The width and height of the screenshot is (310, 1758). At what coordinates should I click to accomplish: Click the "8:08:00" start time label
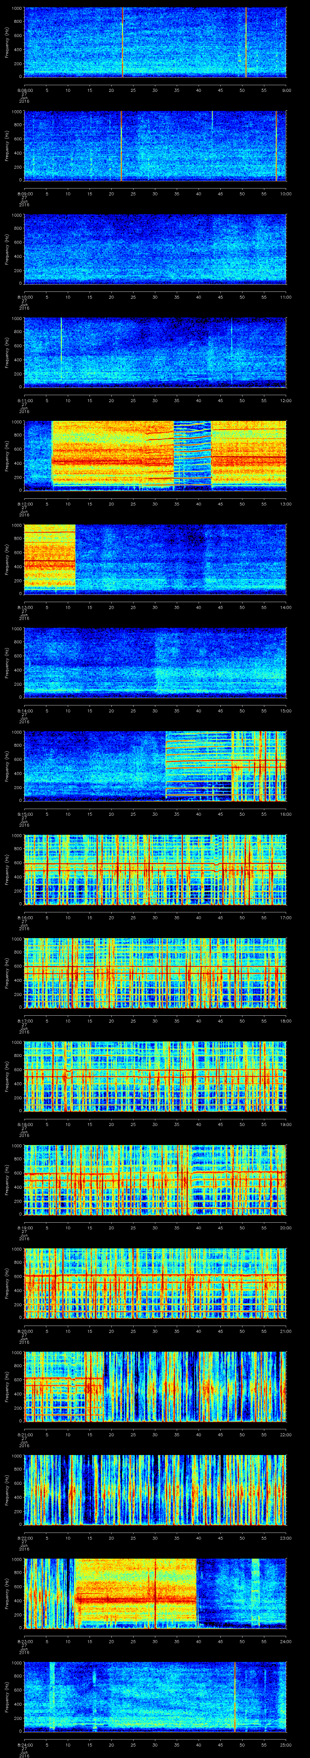point(25,89)
